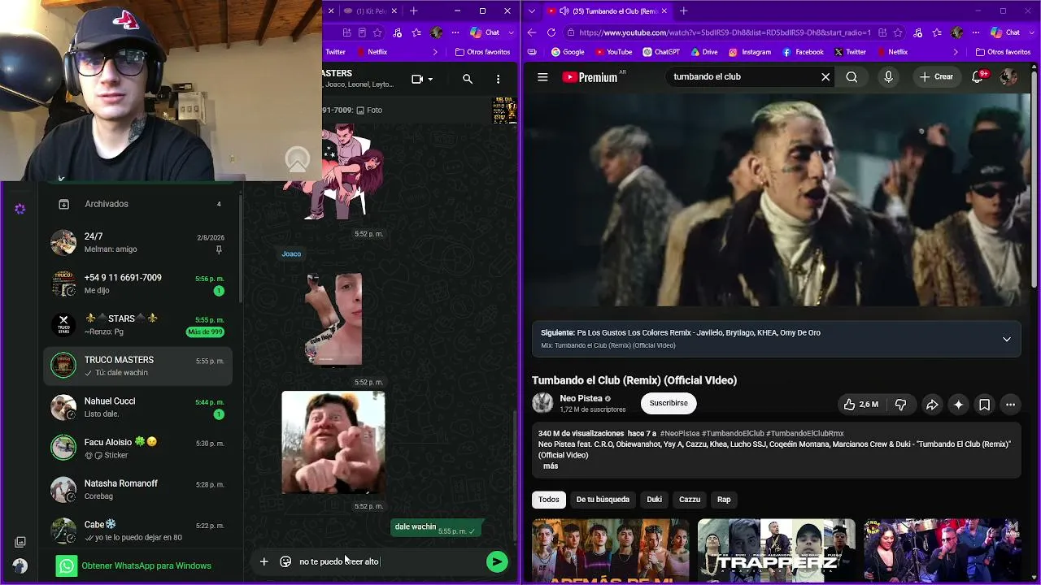
Task: Run the YouTube search magnifier button
Action: coord(852,77)
